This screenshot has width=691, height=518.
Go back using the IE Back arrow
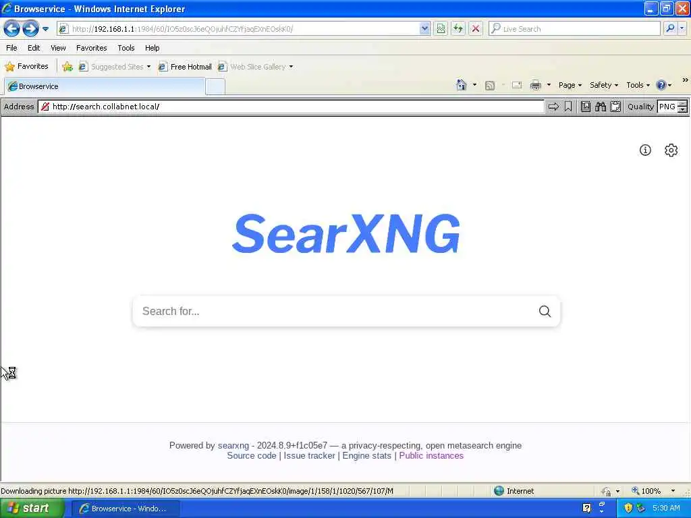coord(12,28)
